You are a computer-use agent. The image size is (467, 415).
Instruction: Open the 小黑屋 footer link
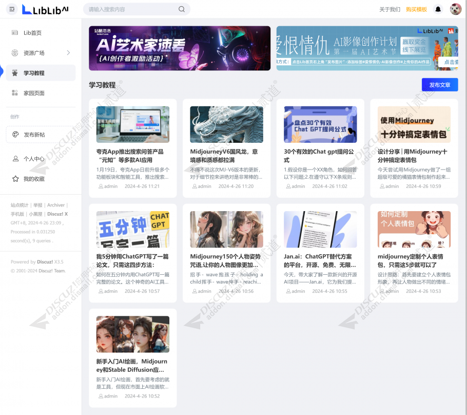pos(35,214)
